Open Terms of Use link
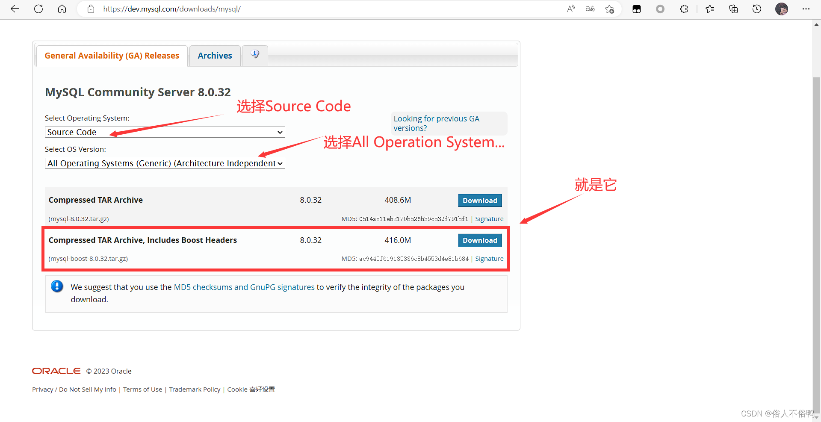 143,390
